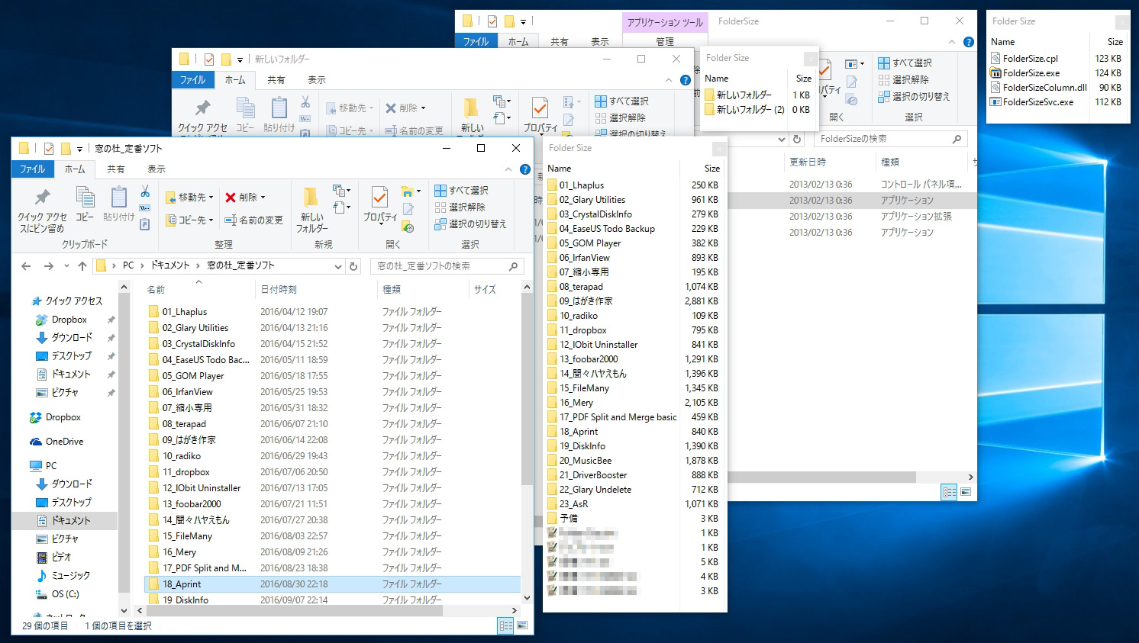Go forward in 窓の杜_定番ソフト window
This screenshot has height=643, width=1139.
tap(48, 266)
